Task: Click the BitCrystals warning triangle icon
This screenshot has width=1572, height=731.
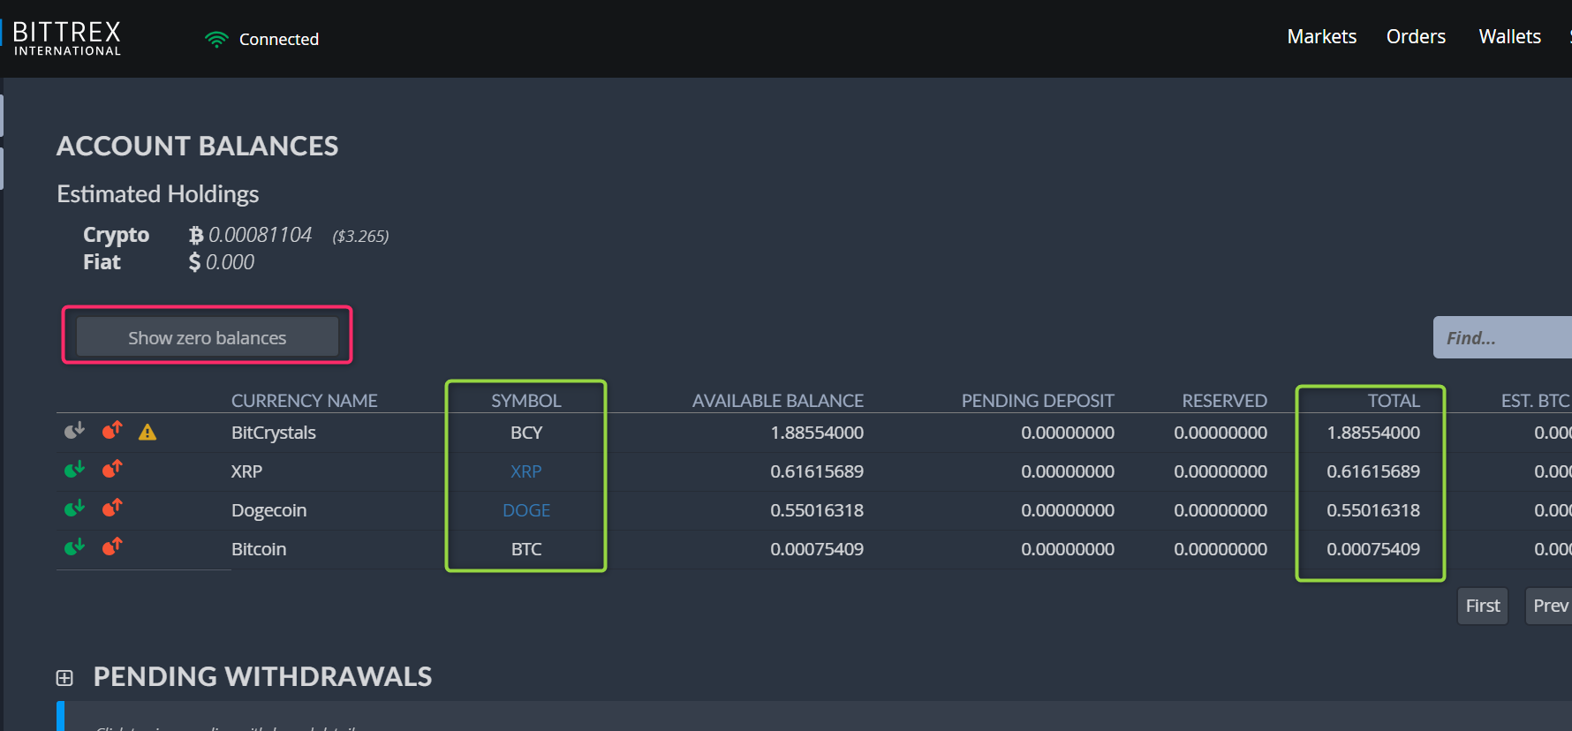Action: tap(147, 432)
